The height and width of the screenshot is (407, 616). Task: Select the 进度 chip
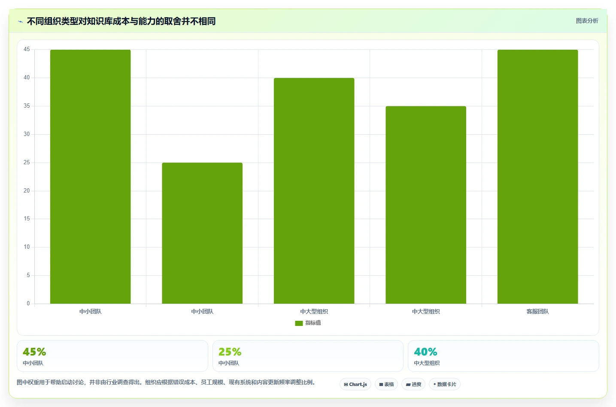[413, 384]
